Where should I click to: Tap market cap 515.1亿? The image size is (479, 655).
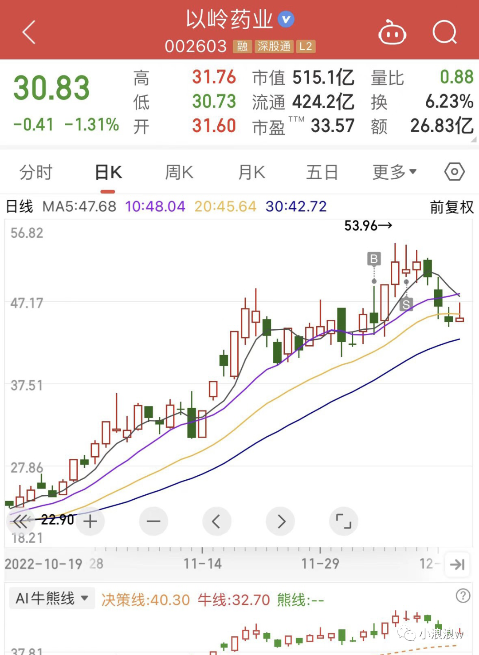pyautogui.click(x=324, y=78)
